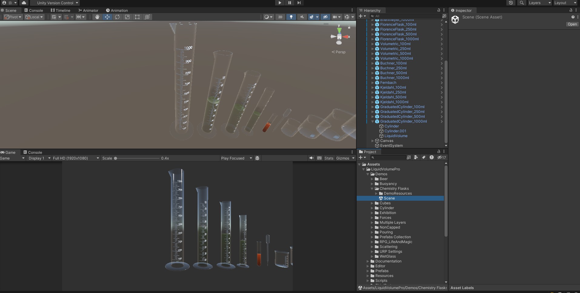Select the Rect Transform tool

pos(137,17)
